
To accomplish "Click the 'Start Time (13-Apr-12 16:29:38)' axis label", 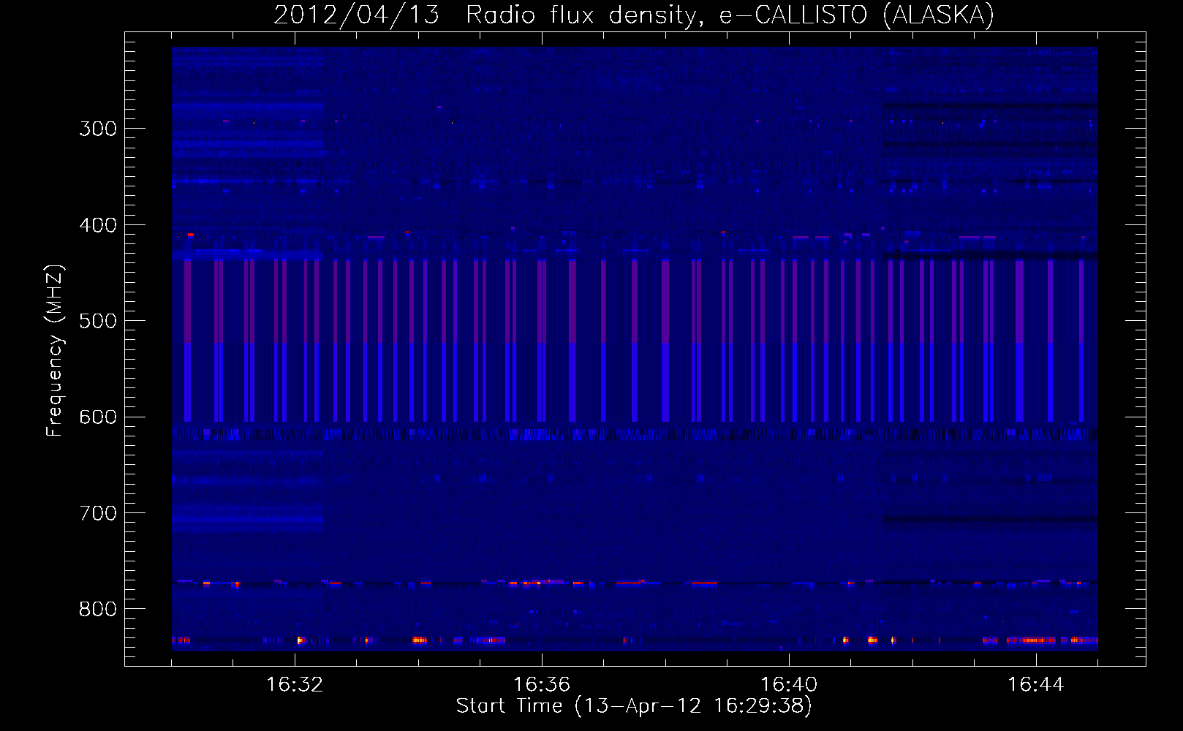I will click(634, 706).
